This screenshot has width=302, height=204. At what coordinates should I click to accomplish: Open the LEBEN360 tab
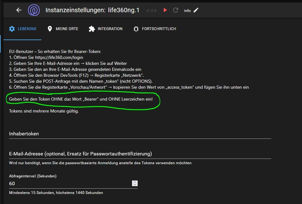[23, 29]
